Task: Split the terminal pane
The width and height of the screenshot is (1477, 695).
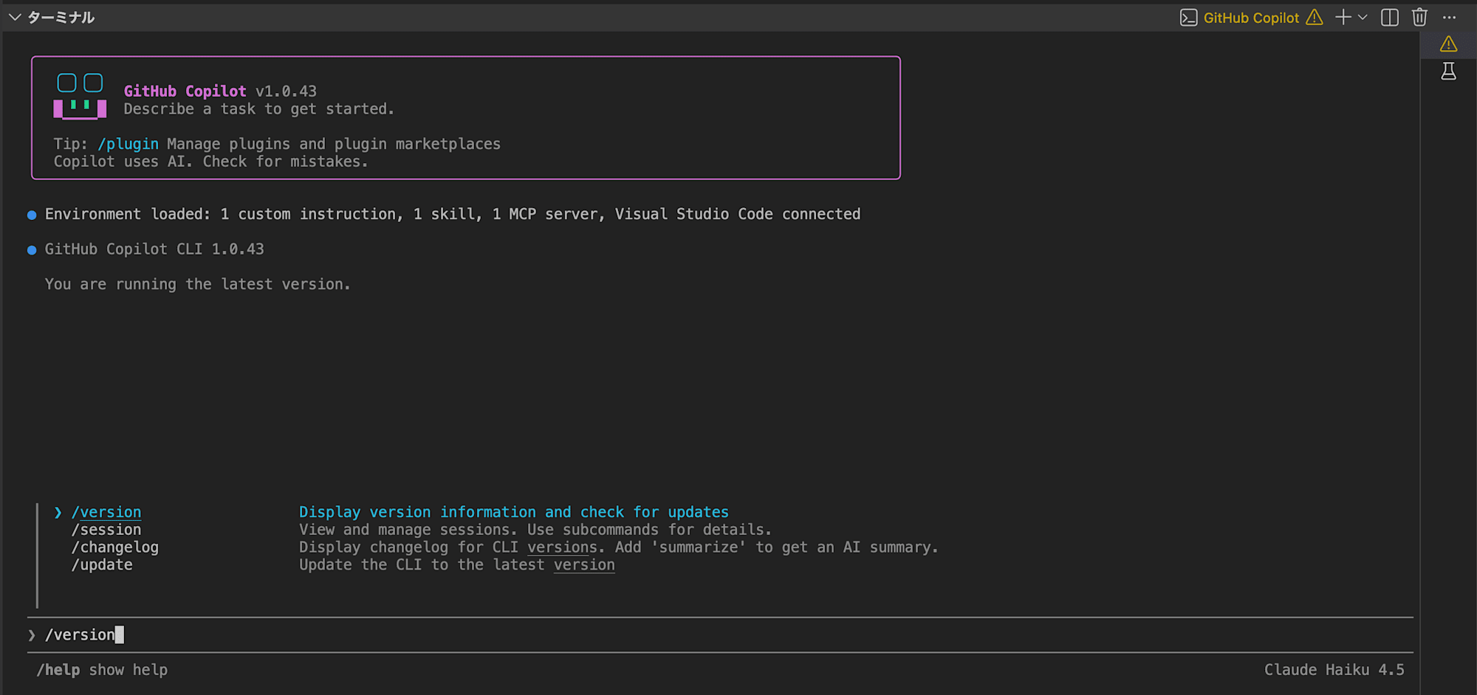Action: tap(1390, 17)
